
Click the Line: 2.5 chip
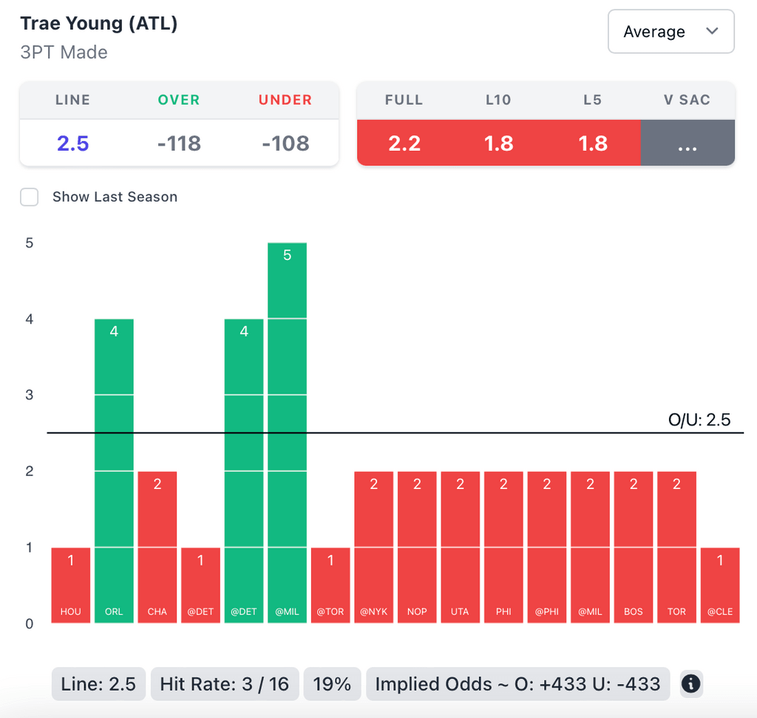[98, 684]
